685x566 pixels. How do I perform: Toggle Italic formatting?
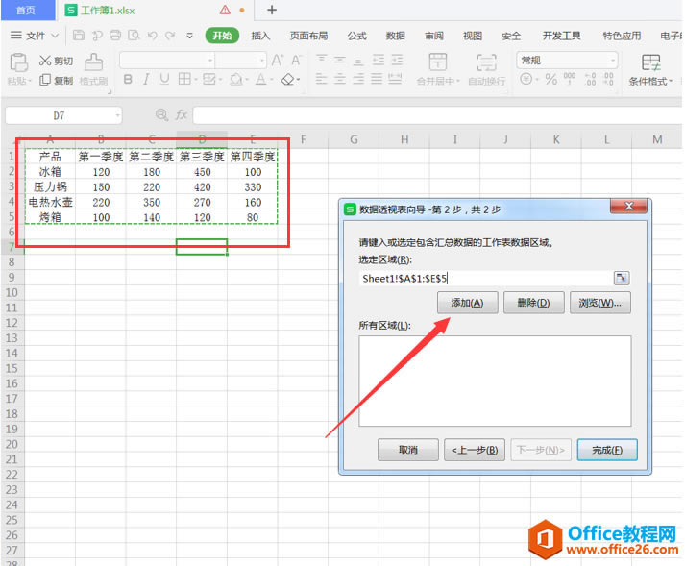[x=146, y=79]
